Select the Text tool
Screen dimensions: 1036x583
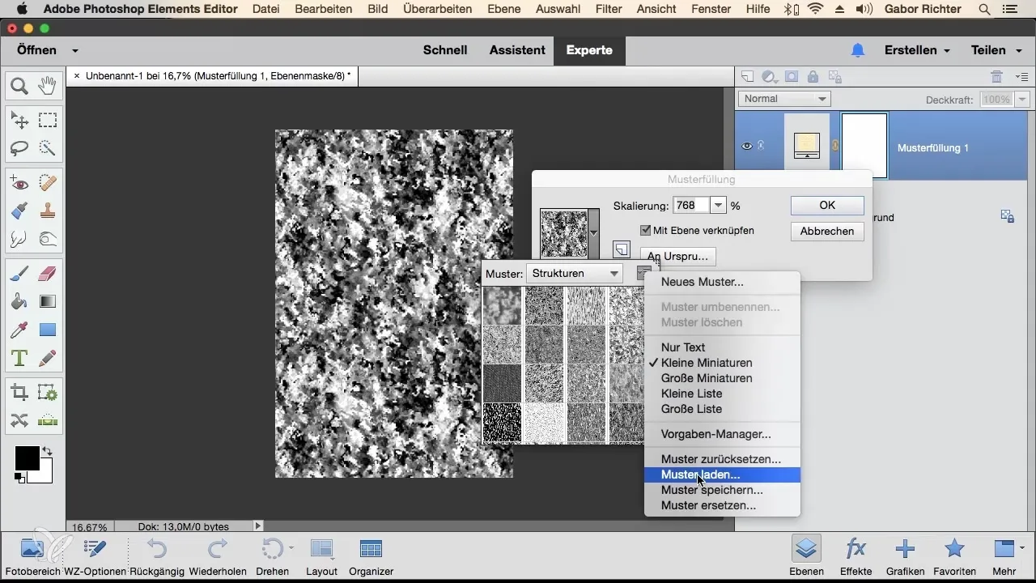click(x=19, y=357)
